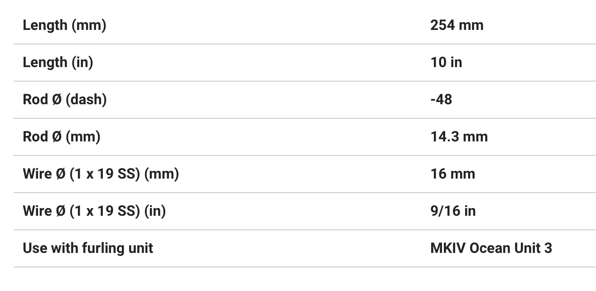Image resolution: width=596 pixels, height=291 pixels.
Task: Click '(dash)' in the Rod Ø label
Action: [x=86, y=99]
